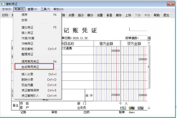This screenshot has height=118, width=177.
Task: Click the first icon below 个人
Action: pos(123,108)
